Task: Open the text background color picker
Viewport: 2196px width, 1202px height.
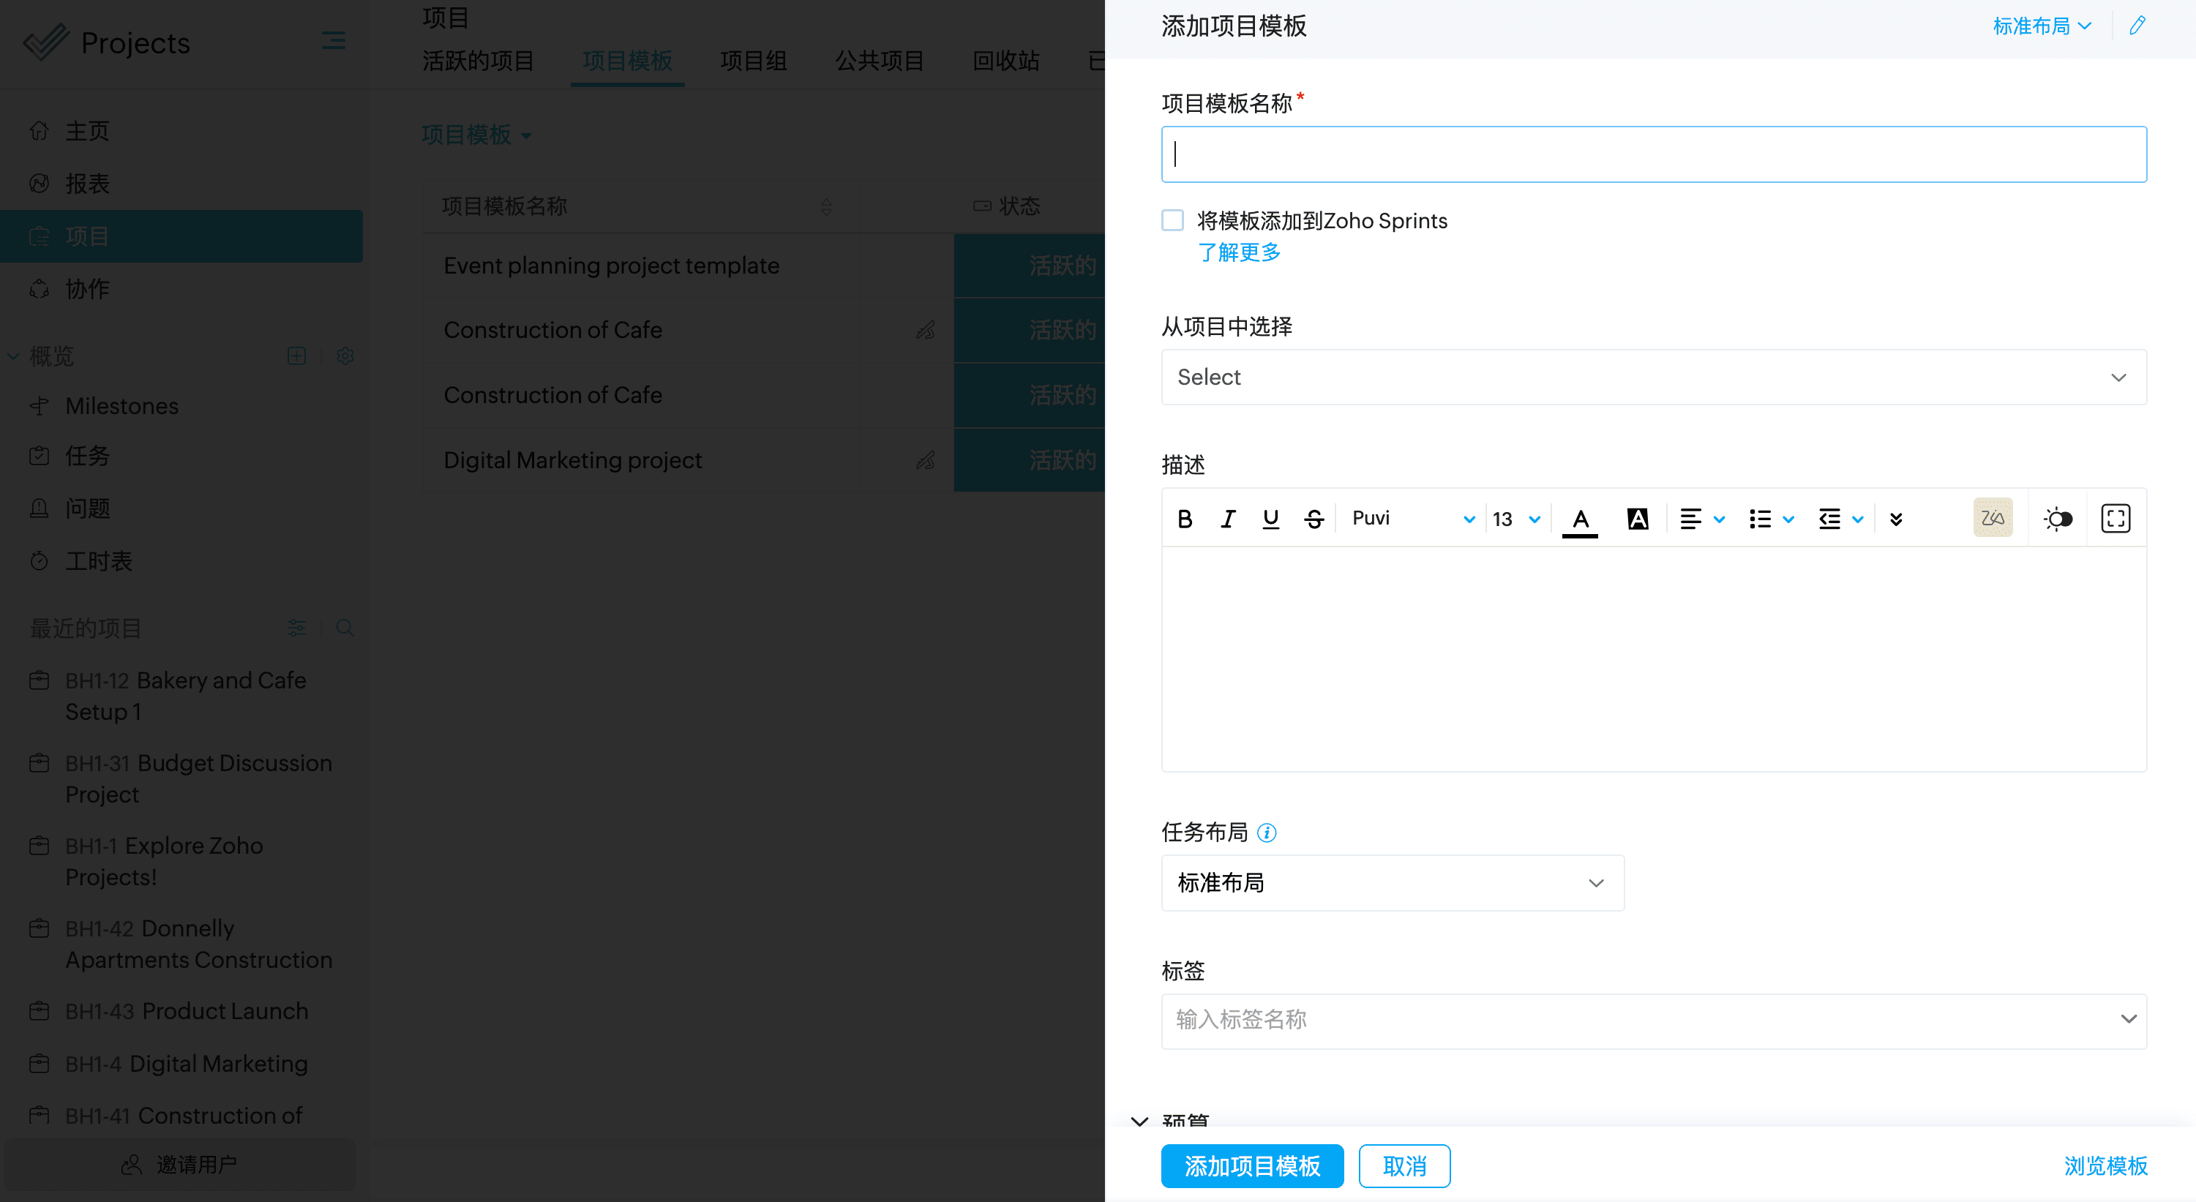Action: coord(1638,518)
